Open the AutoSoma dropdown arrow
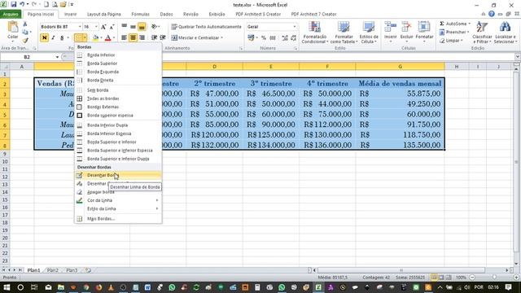Viewport: 521px width, 293px height. point(469,24)
